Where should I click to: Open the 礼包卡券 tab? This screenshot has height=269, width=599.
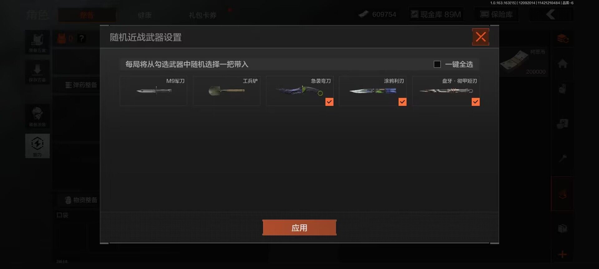pos(202,15)
